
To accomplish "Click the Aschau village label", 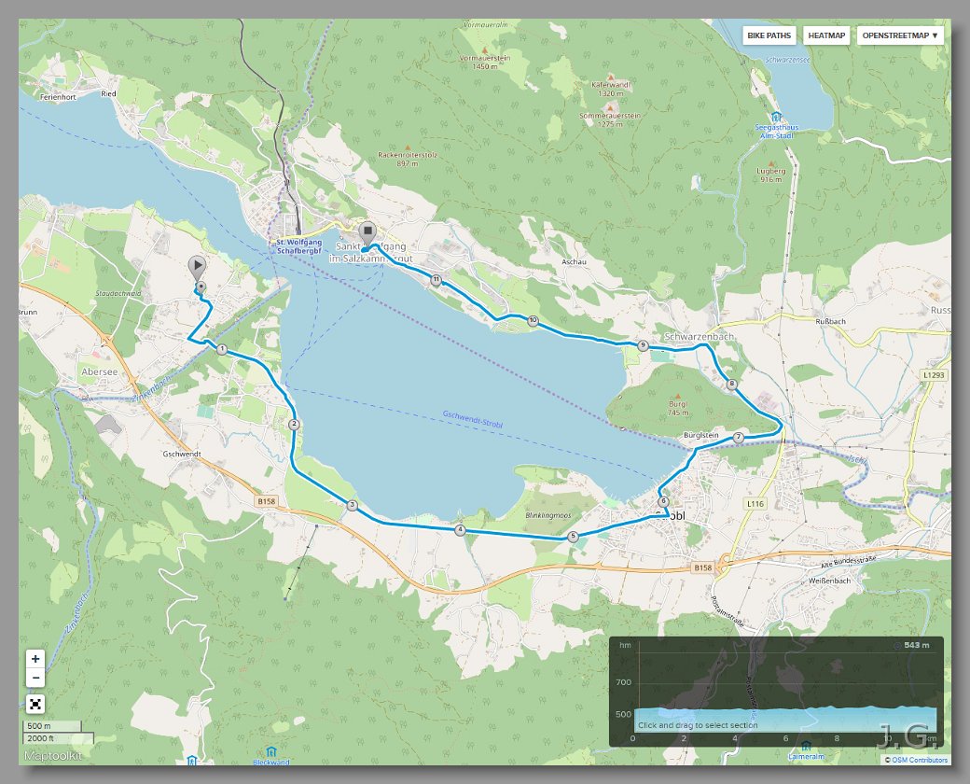I will tap(574, 262).
